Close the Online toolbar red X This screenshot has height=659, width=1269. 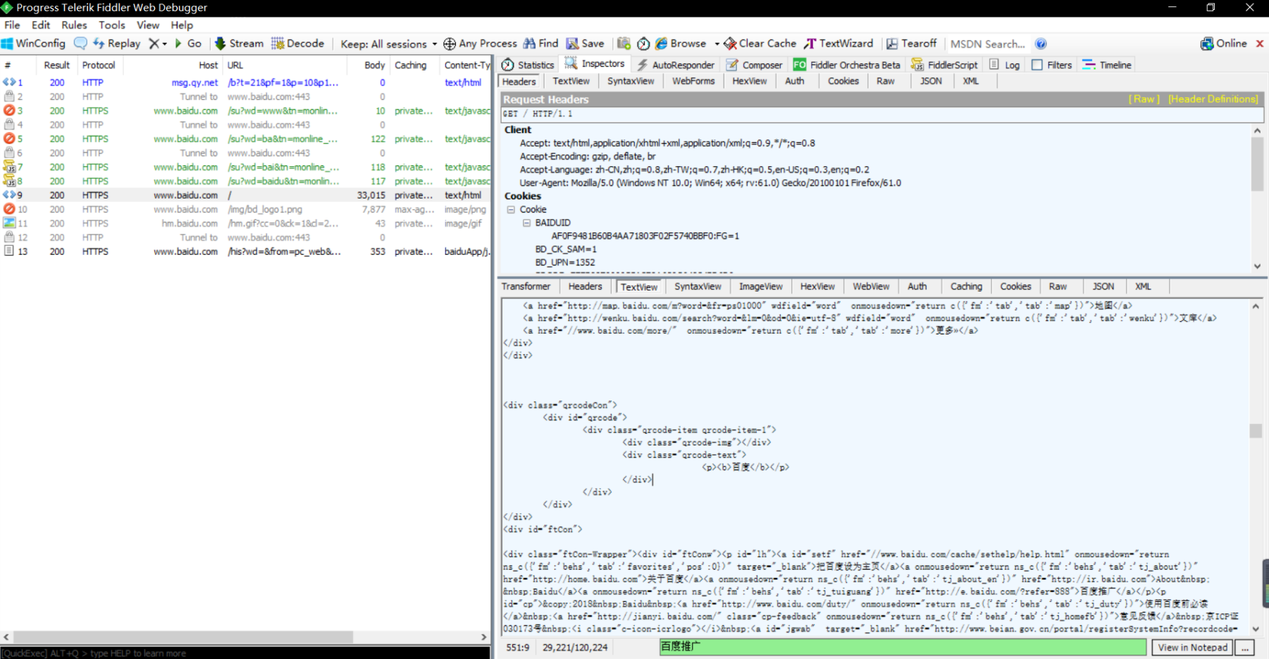1260,44
